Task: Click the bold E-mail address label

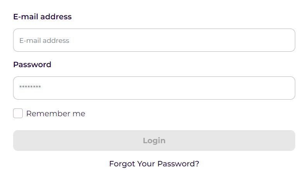Action: tap(42, 17)
